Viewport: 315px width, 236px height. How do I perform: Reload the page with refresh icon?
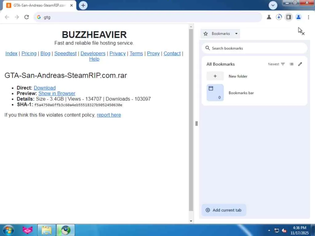(x=26, y=17)
